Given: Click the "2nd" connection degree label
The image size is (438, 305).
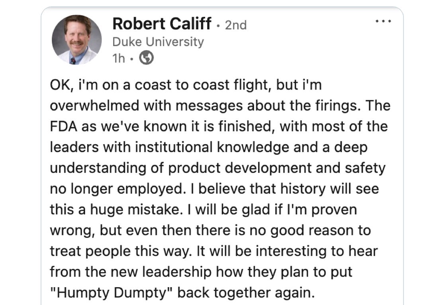Looking at the screenshot, I should pyautogui.click(x=236, y=25).
